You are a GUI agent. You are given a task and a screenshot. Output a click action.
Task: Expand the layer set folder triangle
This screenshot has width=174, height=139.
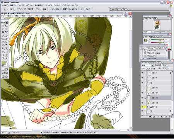(x=148, y=107)
